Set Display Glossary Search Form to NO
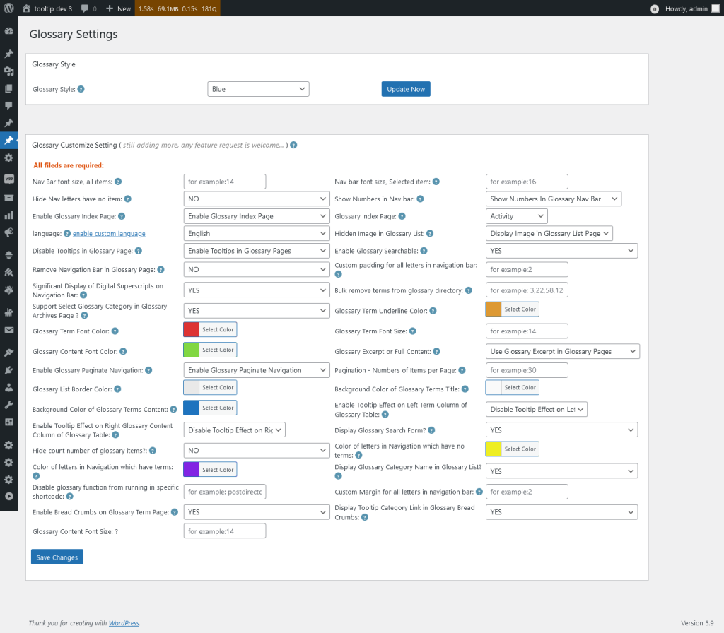Screen dimensions: 724x633 (561, 429)
